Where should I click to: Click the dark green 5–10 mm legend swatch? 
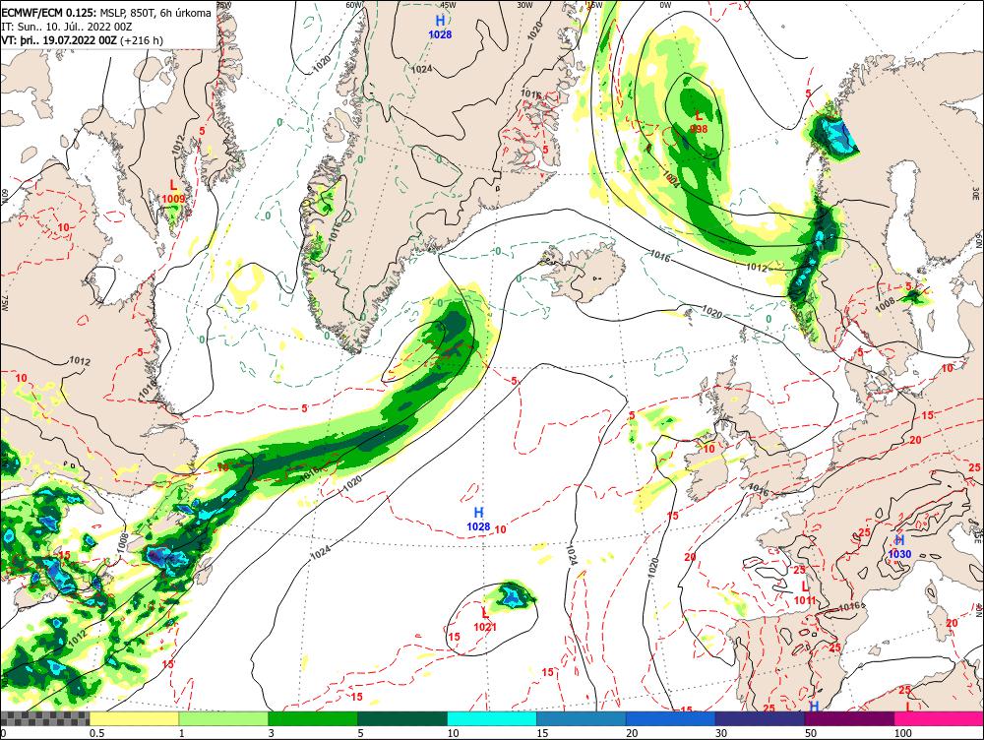point(402,718)
